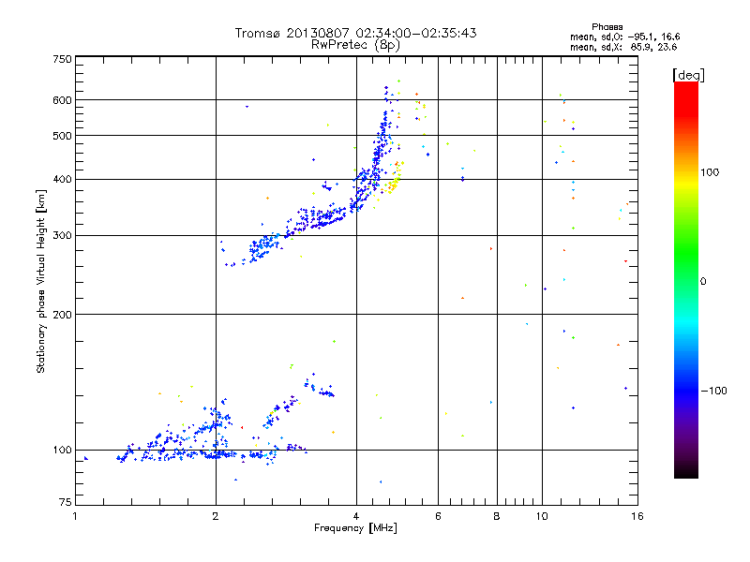750x562 pixels.
Task: Click x-axis tick label '2'
Action: [x=216, y=516]
